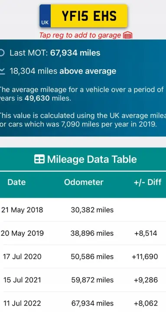Screen dimensions: 166x312
Task: Click the odometer icon beside Last MOT
Action: pos(2,53)
